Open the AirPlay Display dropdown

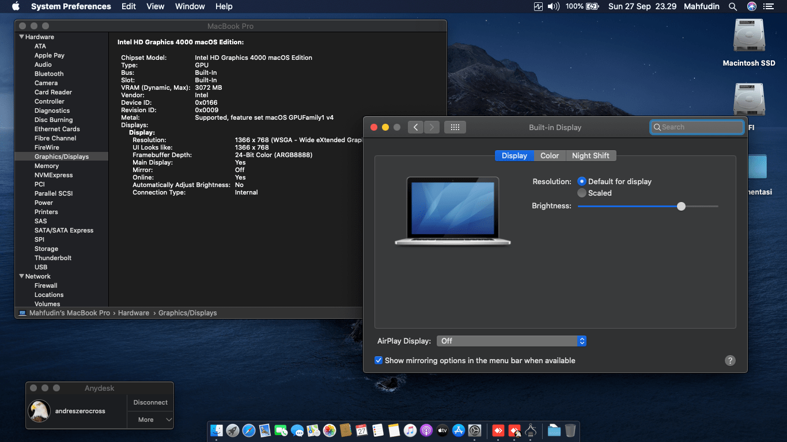(511, 341)
